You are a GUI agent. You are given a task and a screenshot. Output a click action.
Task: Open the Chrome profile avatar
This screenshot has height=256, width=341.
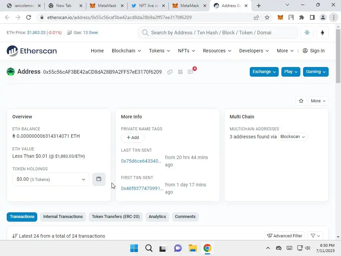tap(323, 17)
